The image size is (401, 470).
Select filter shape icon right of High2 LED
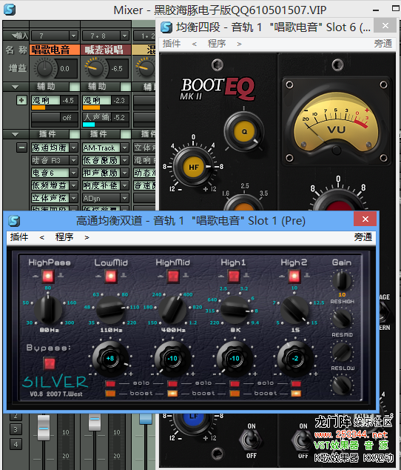(307, 275)
